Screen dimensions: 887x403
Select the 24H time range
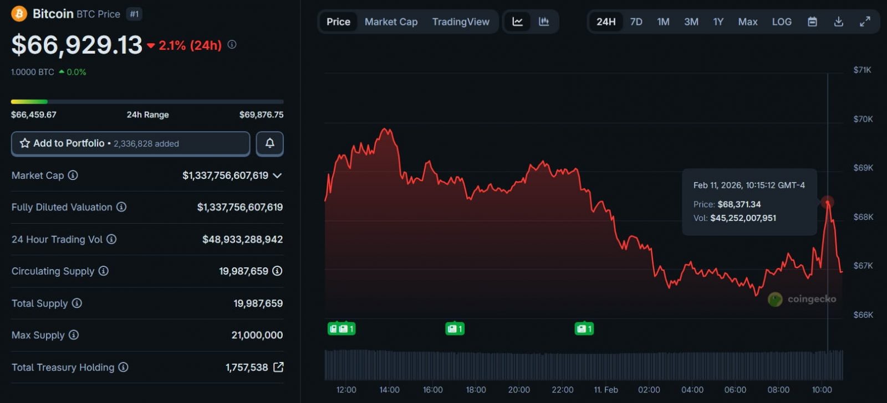[x=605, y=22]
